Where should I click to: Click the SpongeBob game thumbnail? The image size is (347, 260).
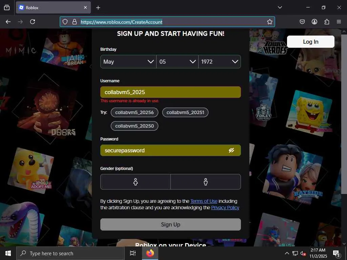click(310, 113)
